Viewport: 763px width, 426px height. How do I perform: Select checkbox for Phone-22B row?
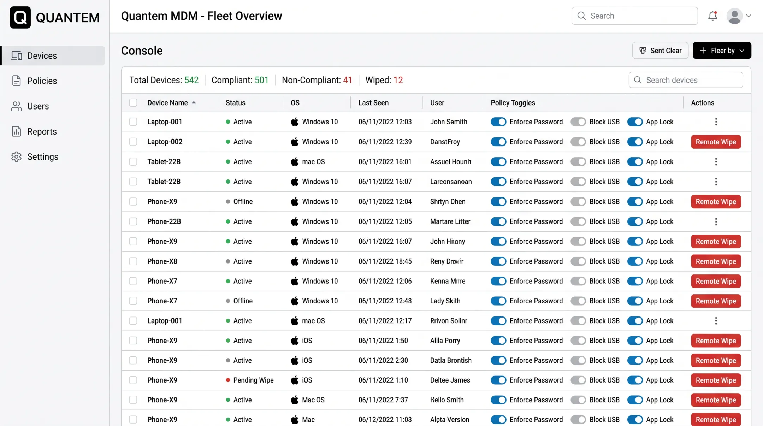[x=133, y=221]
